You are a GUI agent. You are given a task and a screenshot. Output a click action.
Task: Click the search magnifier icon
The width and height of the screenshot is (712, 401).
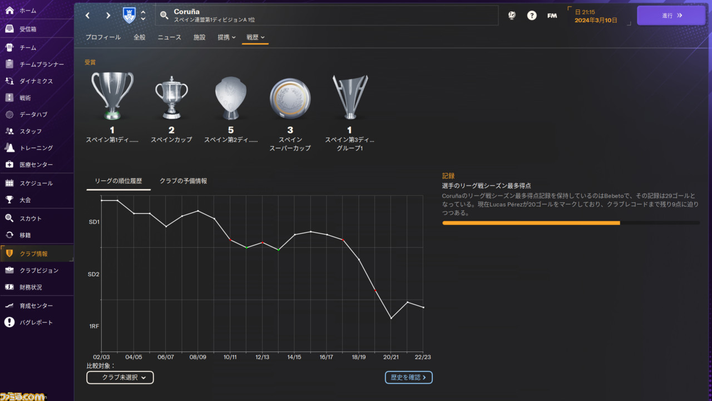click(164, 16)
